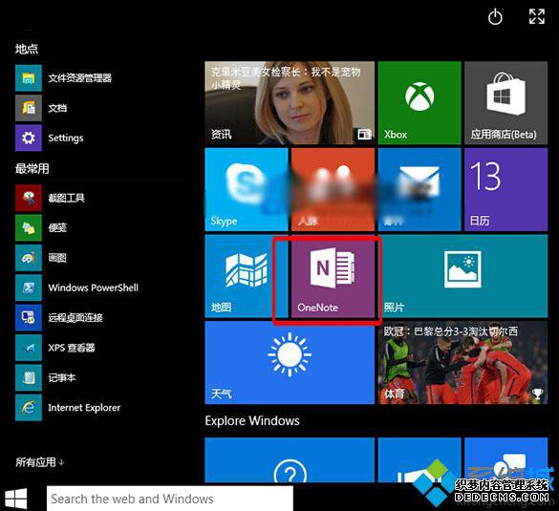Open the Calendar tile showing 13
Viewport: 559px width, 511px height.
(x=505, y=189)
